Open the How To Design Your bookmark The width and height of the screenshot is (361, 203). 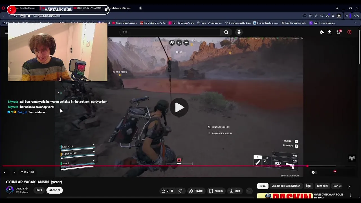point(181,23)
